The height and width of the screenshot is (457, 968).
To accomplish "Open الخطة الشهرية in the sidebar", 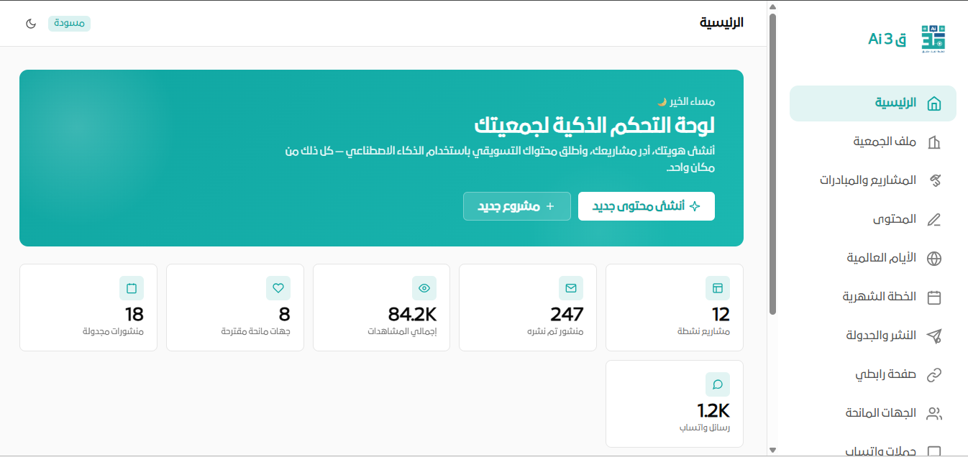I will (x=873, y=297).
